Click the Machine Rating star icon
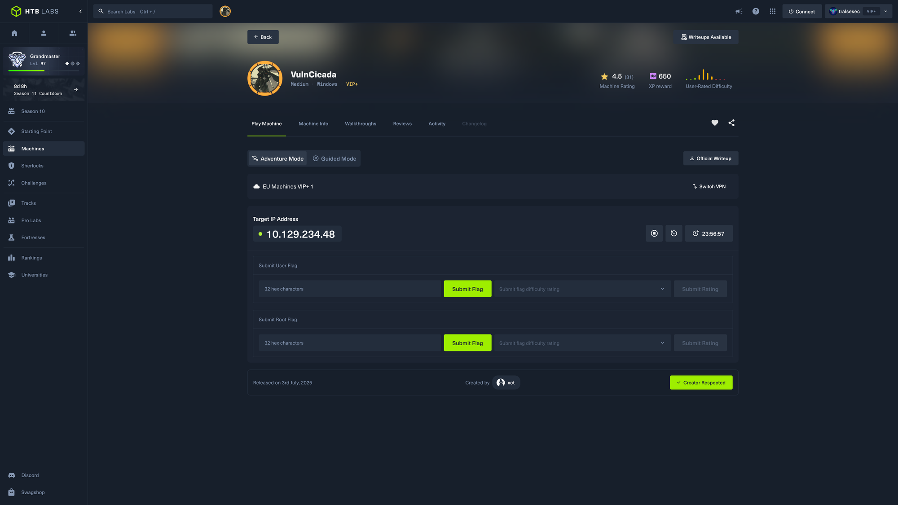 pos(604,76)
